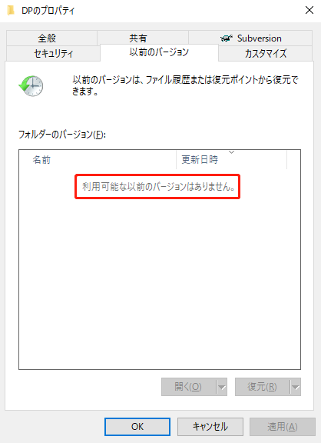Open the 全般 tab

coord(52,38)
